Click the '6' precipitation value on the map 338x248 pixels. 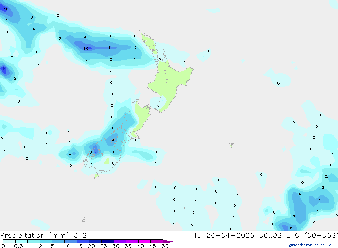click(320, 199)
